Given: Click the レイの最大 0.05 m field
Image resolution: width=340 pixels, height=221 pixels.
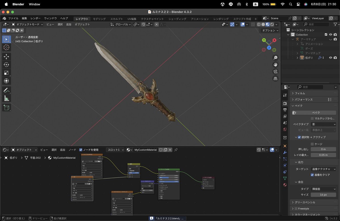Looking at the screenshot, I should (x=323, y=155).
